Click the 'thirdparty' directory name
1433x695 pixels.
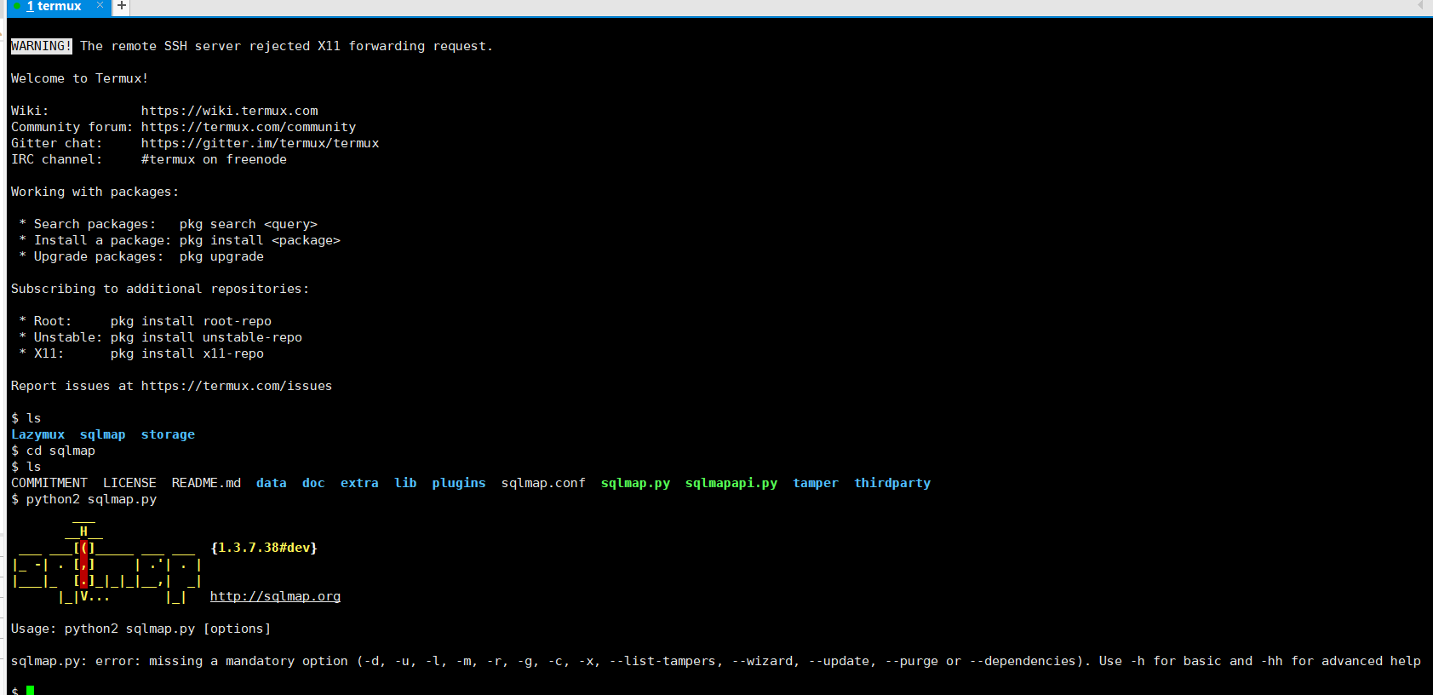tap(892, 483)
